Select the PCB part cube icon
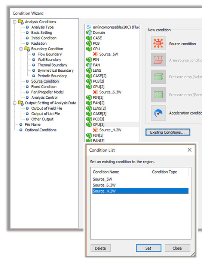The height and width of the screenshot is (259, 202). point(89,44)
